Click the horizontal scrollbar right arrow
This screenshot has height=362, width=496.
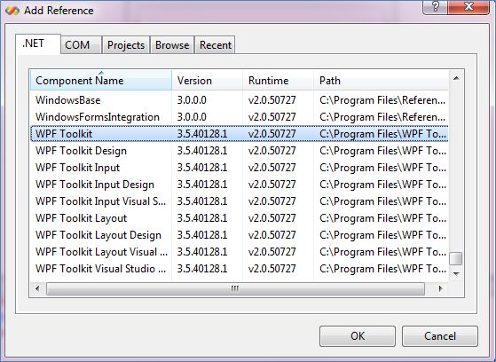(440, 288)
